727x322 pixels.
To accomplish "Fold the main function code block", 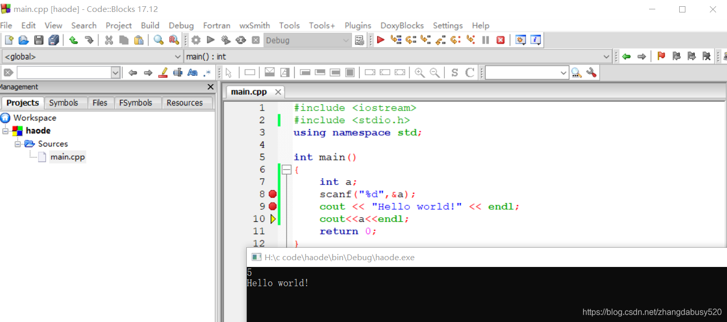I will (x=286, y=169).
